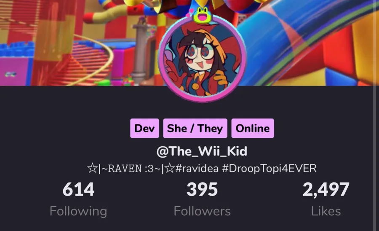Click the circus-themed profile banner image
The image size is (379, 231).
point(72,43)
